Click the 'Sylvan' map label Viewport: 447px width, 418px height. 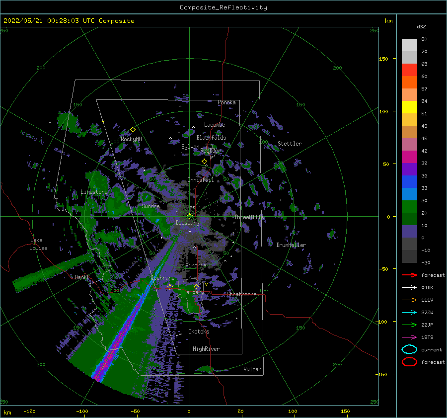click(x=190, y=147)
